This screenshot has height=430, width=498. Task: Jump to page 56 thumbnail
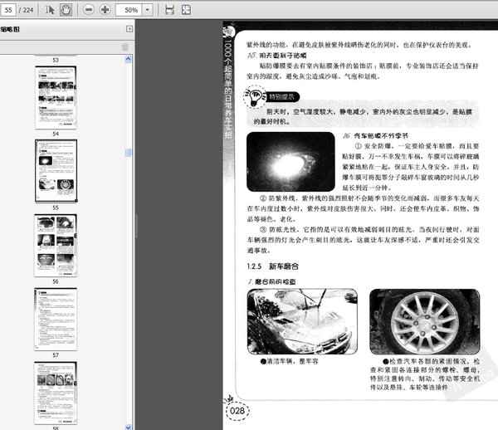pos(56,243)
